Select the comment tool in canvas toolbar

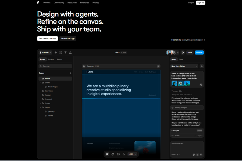click(x=118, y=154)
